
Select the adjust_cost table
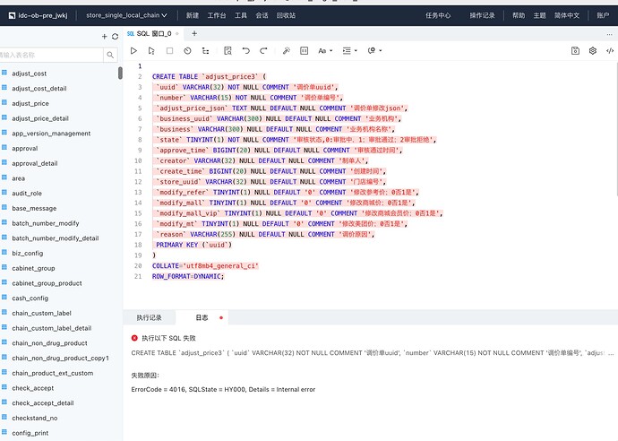pos(30,73)
